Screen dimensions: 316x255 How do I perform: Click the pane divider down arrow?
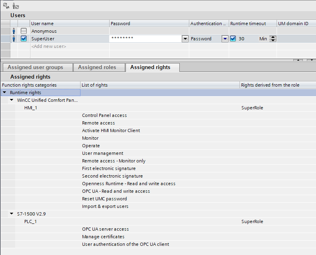312,60
